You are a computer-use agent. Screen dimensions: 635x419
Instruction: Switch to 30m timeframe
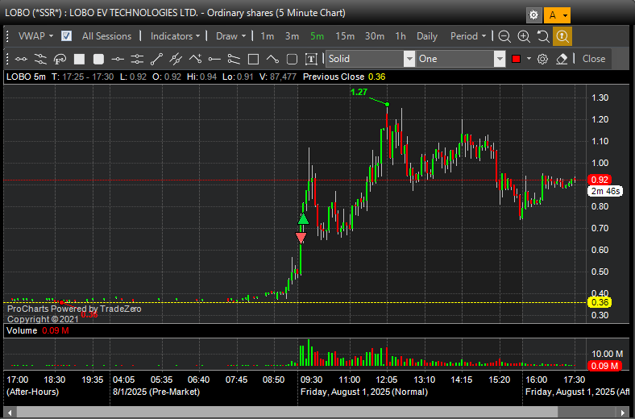[375, 36]
